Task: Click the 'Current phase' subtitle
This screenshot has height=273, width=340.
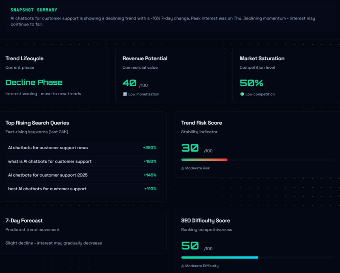Action: coord(20,68)
